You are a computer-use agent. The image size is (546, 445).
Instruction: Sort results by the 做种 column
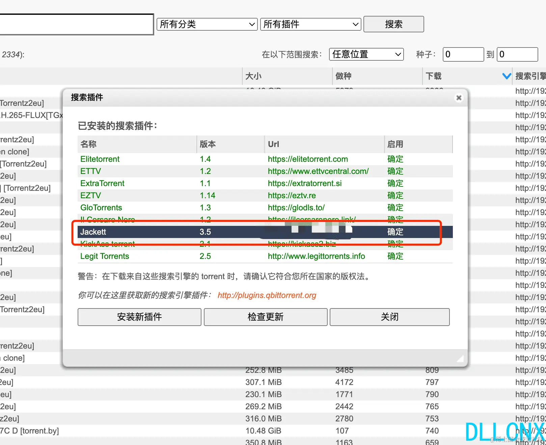click(x=377, y=76)
